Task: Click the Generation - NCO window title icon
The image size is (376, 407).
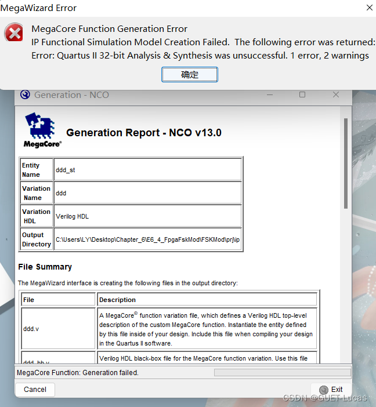Action: [25, 95]
